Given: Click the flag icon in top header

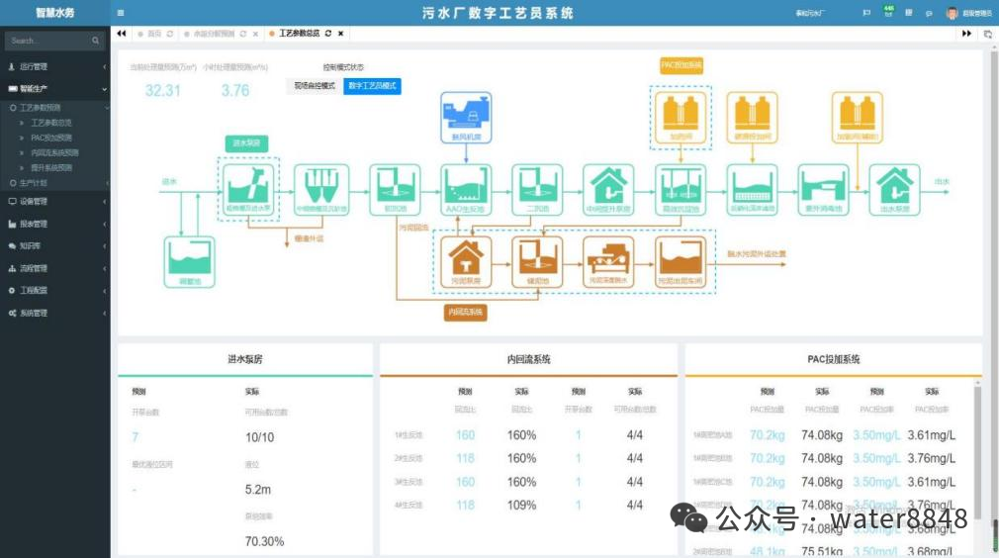Looking at the screenshot, I should point(866,13).
